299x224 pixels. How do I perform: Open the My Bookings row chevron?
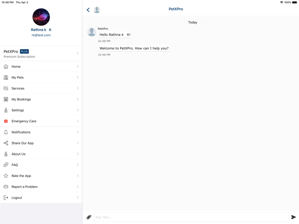pos(77,99)
